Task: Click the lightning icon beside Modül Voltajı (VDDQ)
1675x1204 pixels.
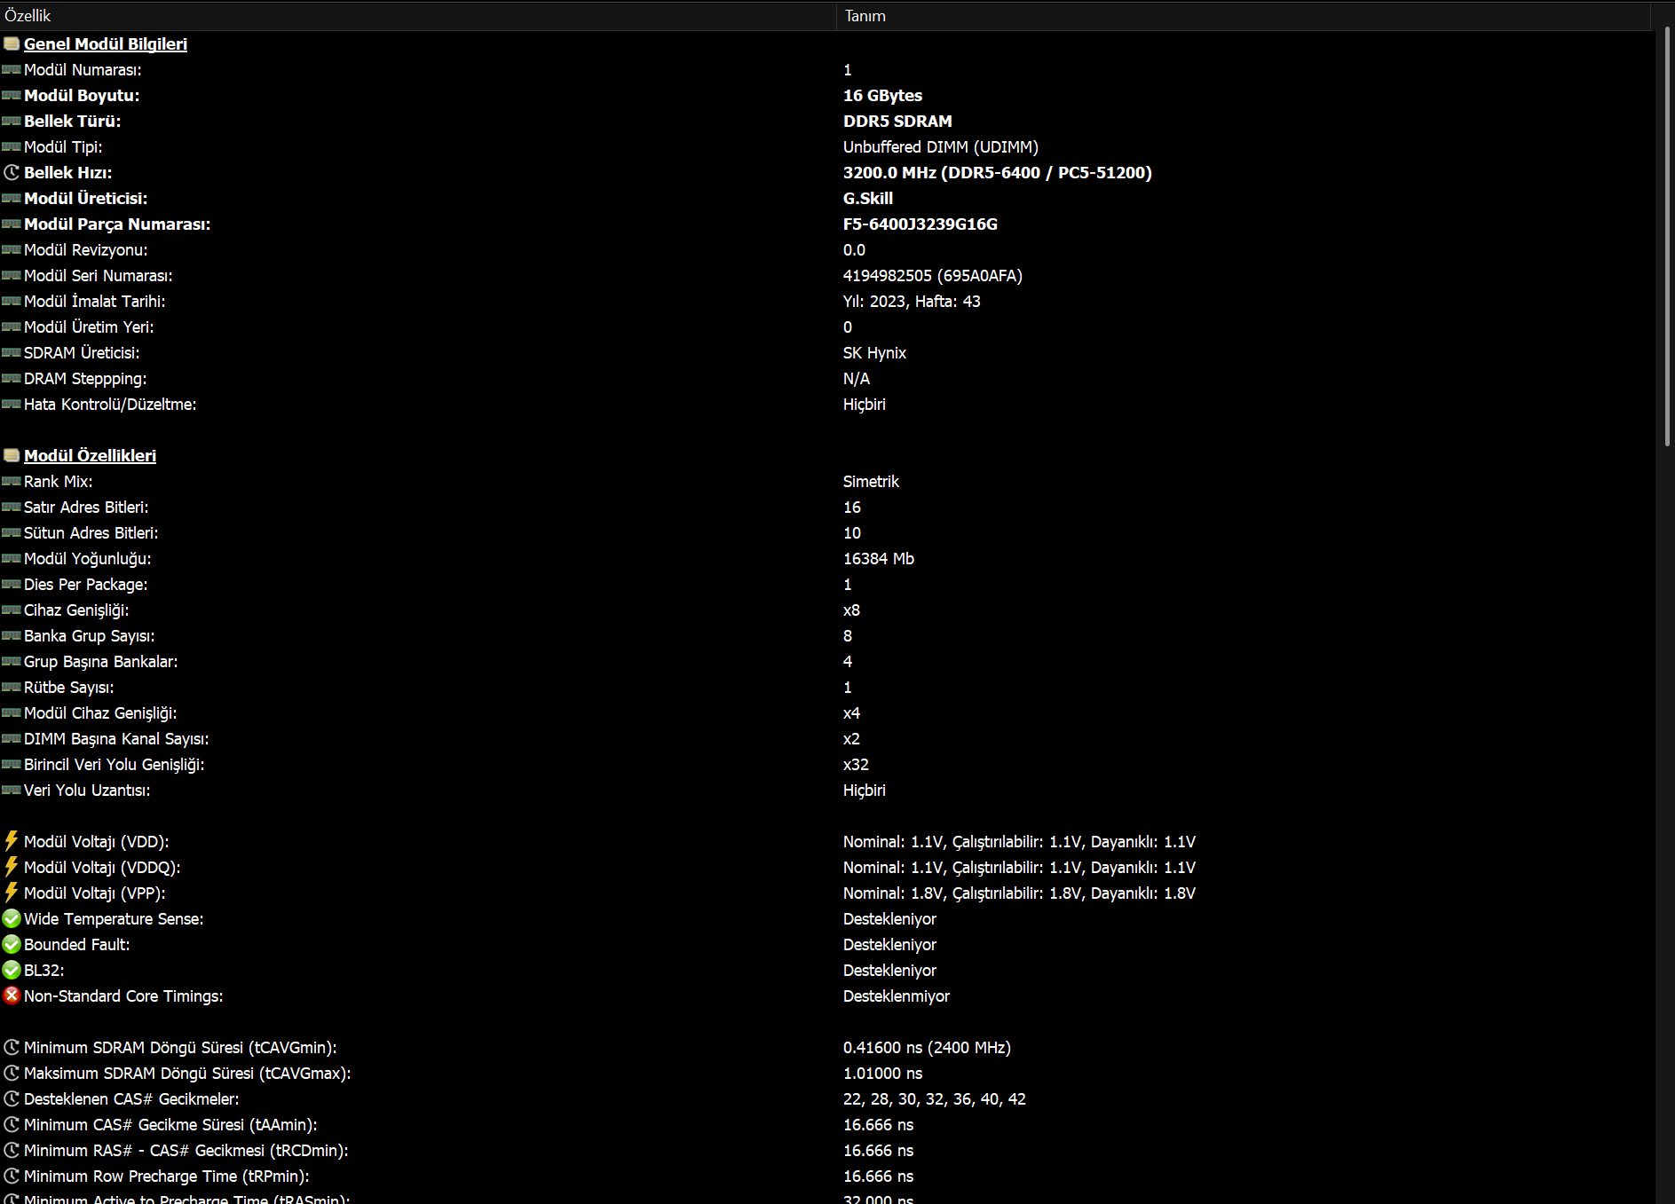Action: click(12, 866)
